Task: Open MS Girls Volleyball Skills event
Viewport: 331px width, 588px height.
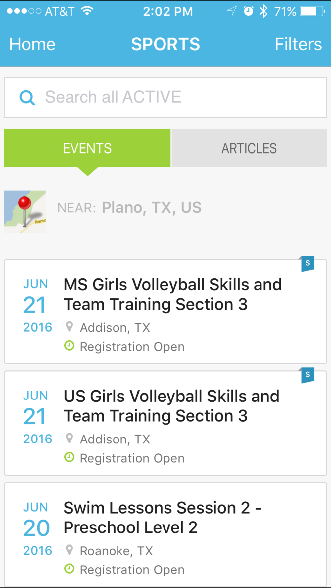Action: pyautogui.click(x=165, y=312)
